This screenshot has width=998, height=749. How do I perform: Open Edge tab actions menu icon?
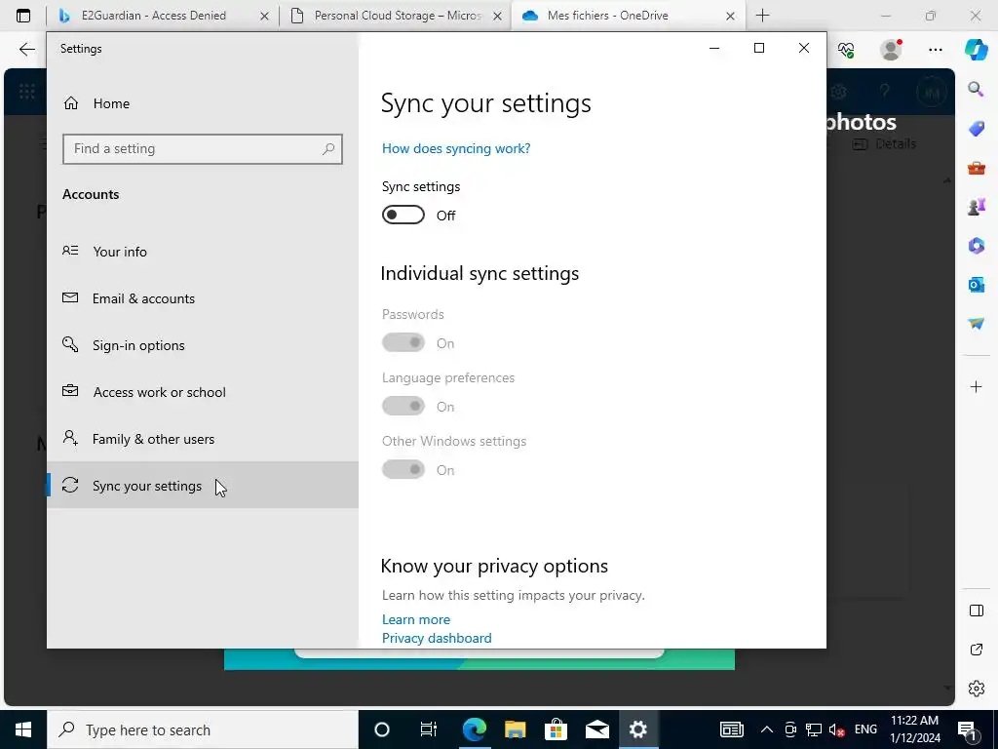(x=23, y=16)
